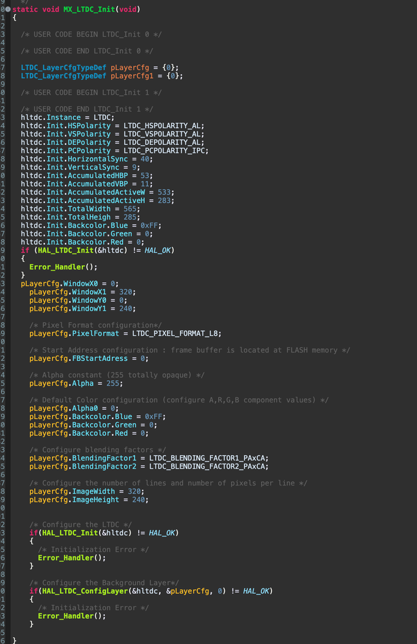
Task: Click the frame buffer FLASH memory comment
Action: (190, 350)
